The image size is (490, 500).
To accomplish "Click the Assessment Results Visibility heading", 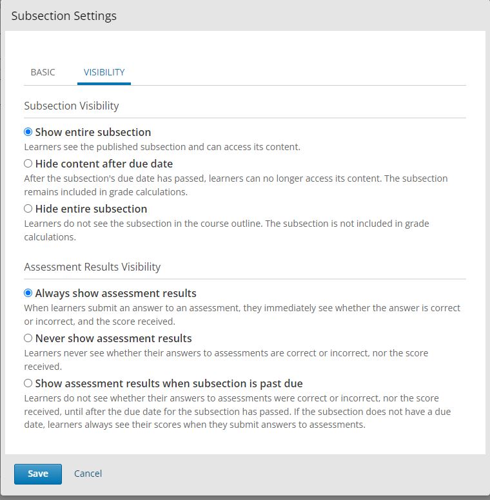I will tap(92, 267).
